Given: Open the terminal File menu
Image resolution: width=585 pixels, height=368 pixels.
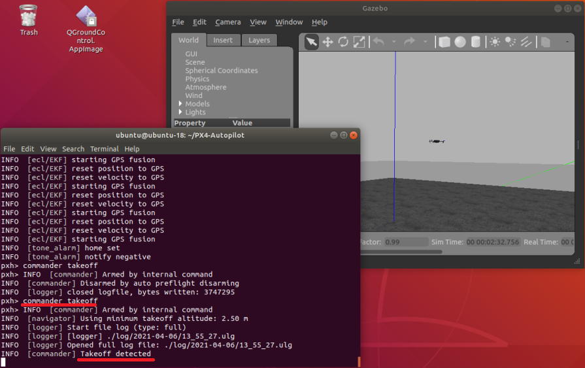Looking at the screenshot, I should [9, 149].
